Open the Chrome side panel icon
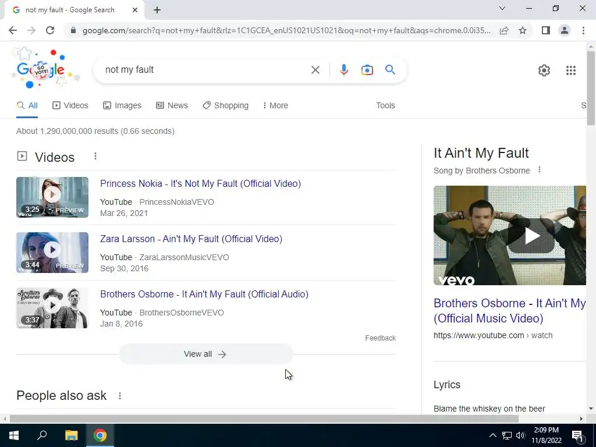 pos(546,30)
